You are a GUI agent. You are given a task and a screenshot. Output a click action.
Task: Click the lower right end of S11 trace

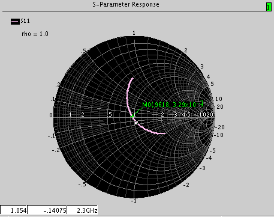click(x=164, y=133)
